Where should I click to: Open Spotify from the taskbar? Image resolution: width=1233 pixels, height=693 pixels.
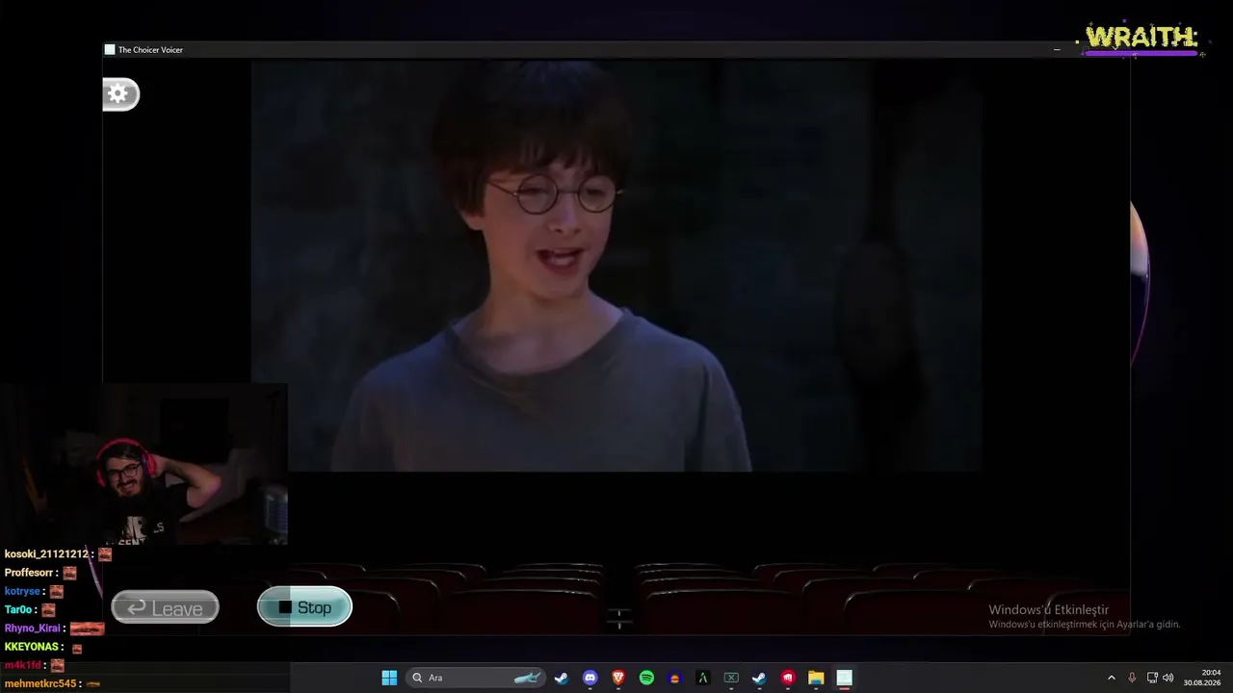[x=646, y=678]
